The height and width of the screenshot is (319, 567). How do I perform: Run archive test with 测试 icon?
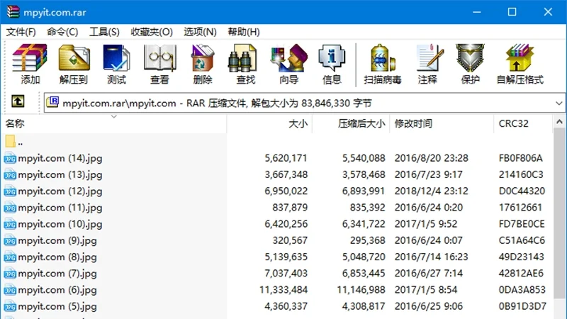pos(116,58)
